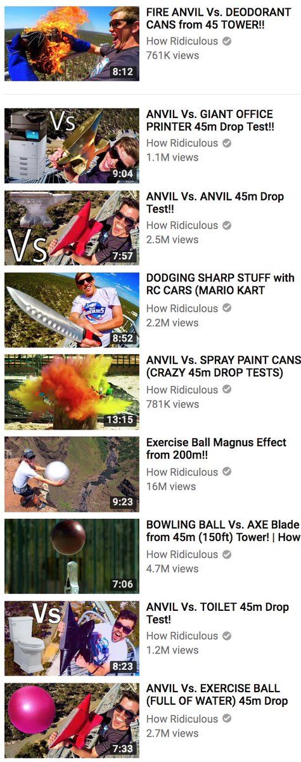
Task: Open DODGING SHARP STUFF with RC CARS title
Action: point(221,284)
